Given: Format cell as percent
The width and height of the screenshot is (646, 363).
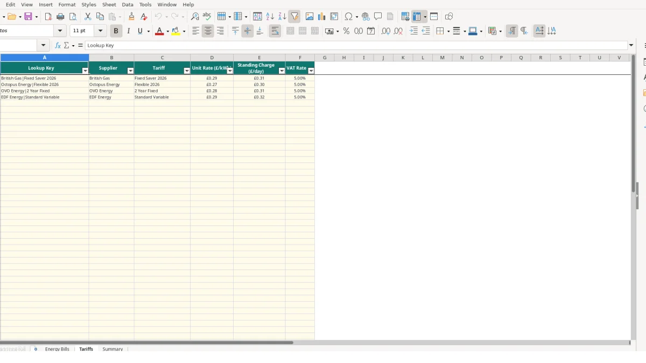Looking at the screenshot, I should point(346,31).
